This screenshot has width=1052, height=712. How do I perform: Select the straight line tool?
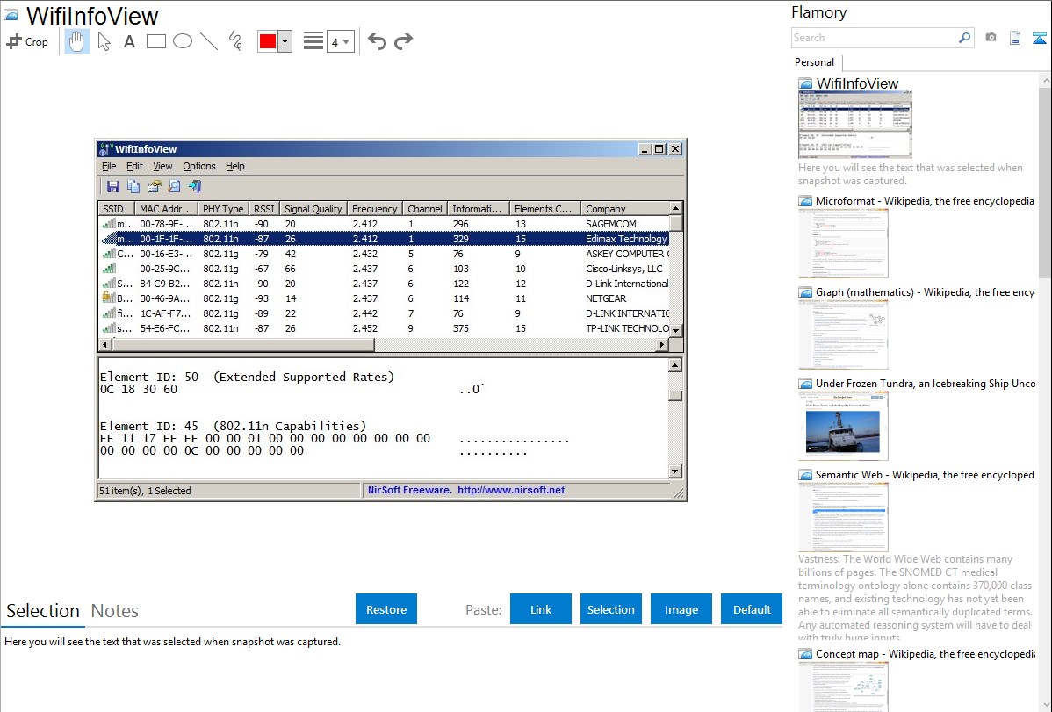209,41
